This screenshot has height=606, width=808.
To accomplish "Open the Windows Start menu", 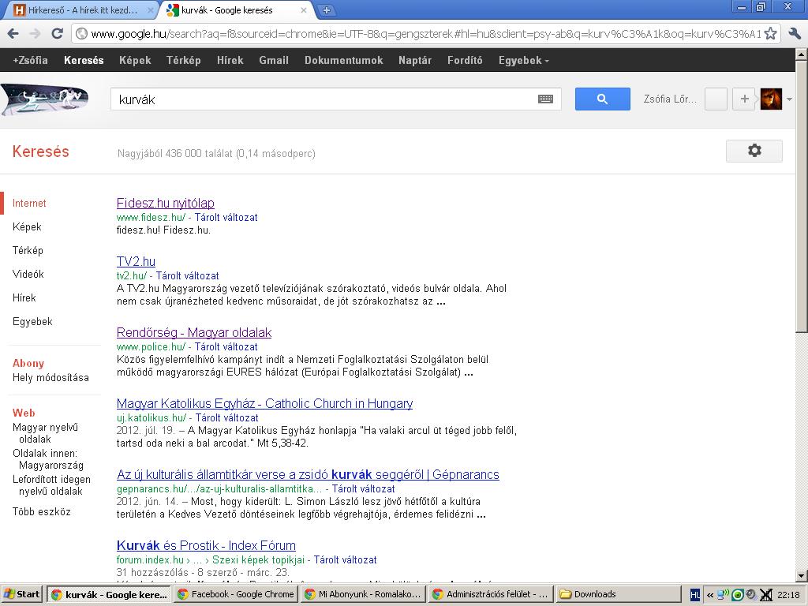I will (x=21, y=595).
